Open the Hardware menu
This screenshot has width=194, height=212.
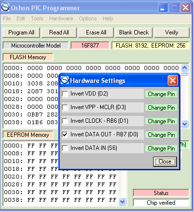pyautogui.click(x=61, y=18)
